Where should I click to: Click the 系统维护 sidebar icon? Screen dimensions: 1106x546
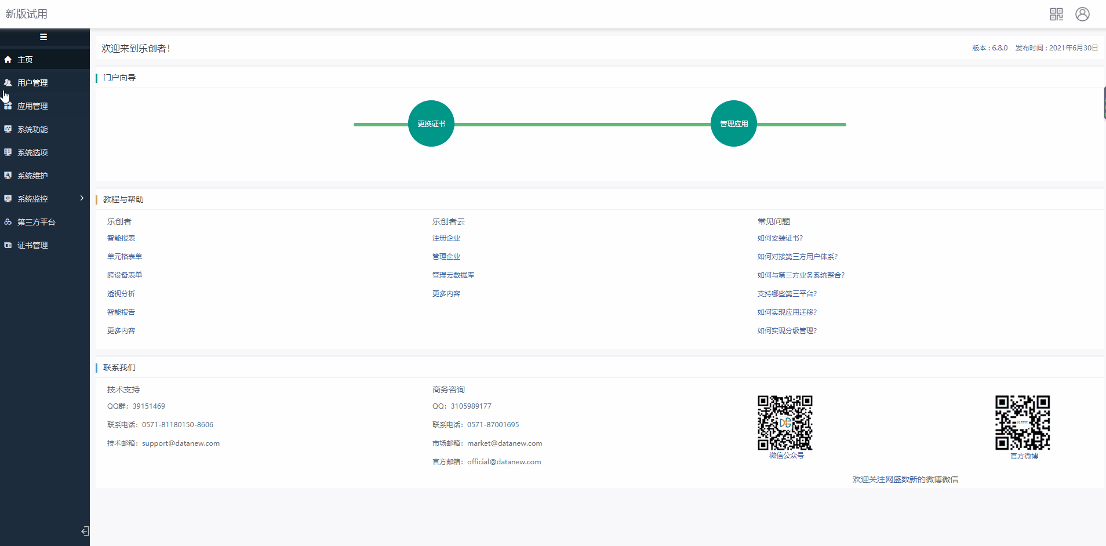click(8, 176)
